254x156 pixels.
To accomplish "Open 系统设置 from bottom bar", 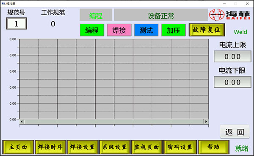I will point(115,147).
